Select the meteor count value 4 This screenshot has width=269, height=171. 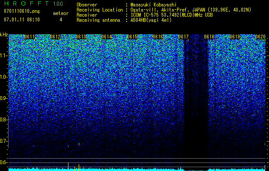click(x=61, y=20)
